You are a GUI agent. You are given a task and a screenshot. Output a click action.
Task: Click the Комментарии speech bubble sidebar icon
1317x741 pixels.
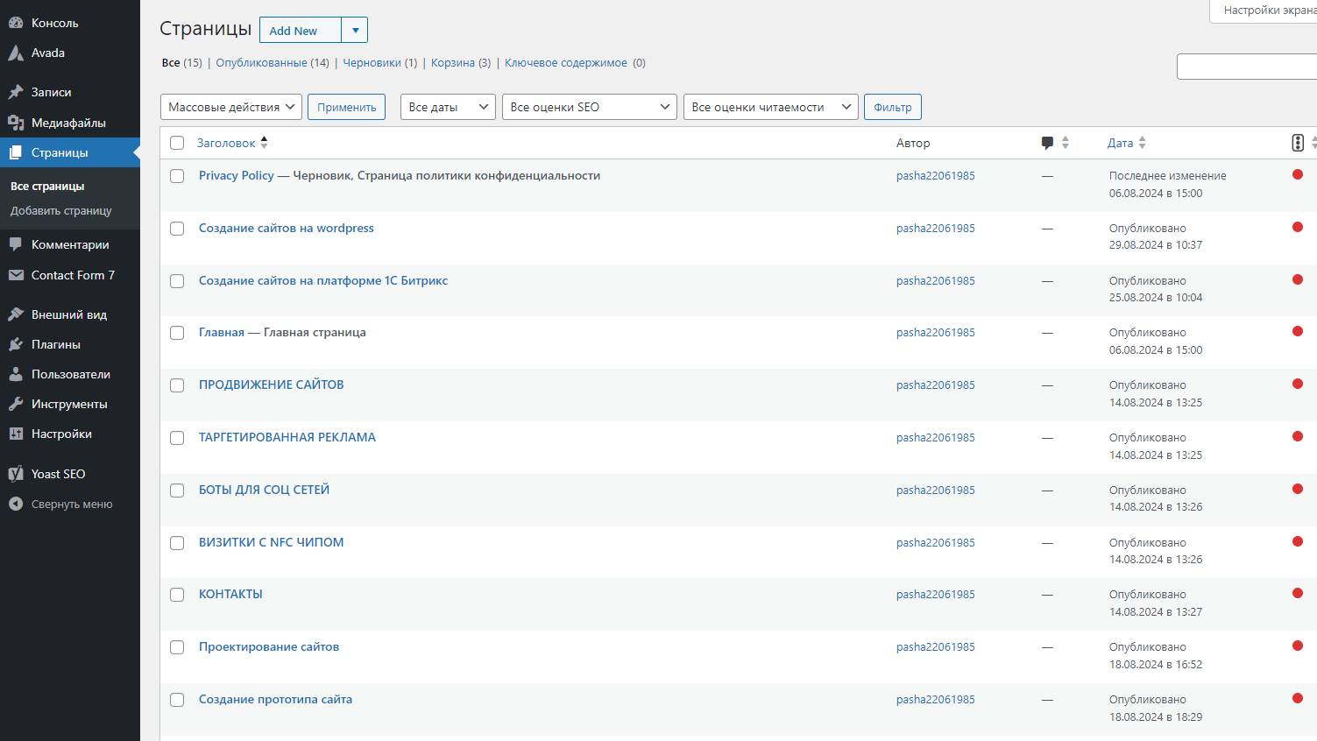point(16,244)
